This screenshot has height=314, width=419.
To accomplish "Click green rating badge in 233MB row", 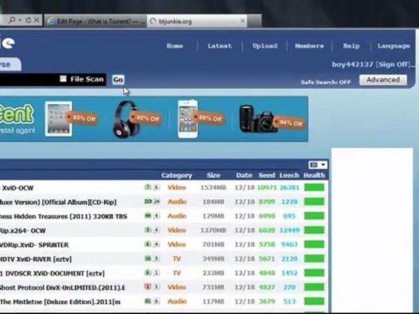I will (x=148, y=273).
